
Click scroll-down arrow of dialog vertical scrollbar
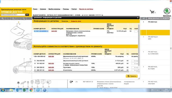pos(139,70)
